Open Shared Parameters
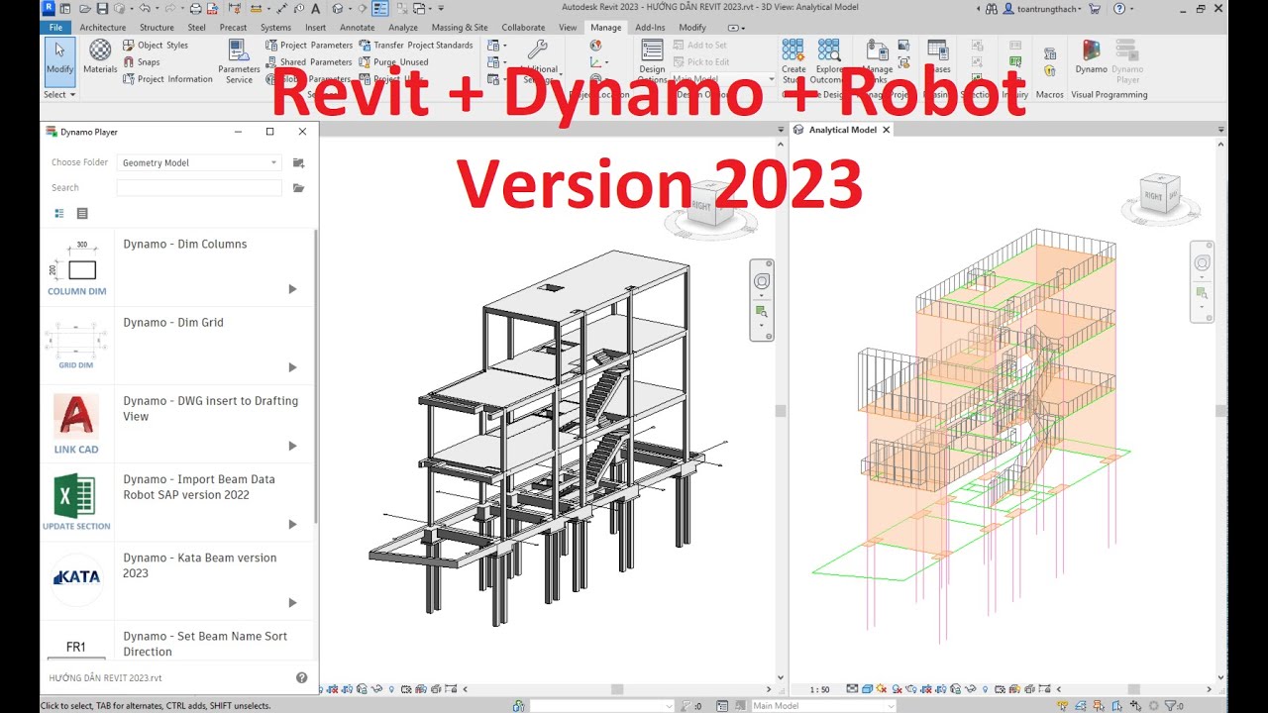The height and width of the screenshot is (713, 1268). tap(309, 62)
